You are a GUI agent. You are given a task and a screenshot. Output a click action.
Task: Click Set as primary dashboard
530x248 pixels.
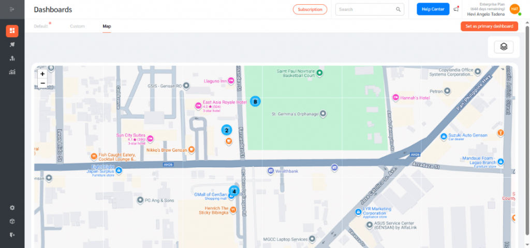(x=489, y=26)
